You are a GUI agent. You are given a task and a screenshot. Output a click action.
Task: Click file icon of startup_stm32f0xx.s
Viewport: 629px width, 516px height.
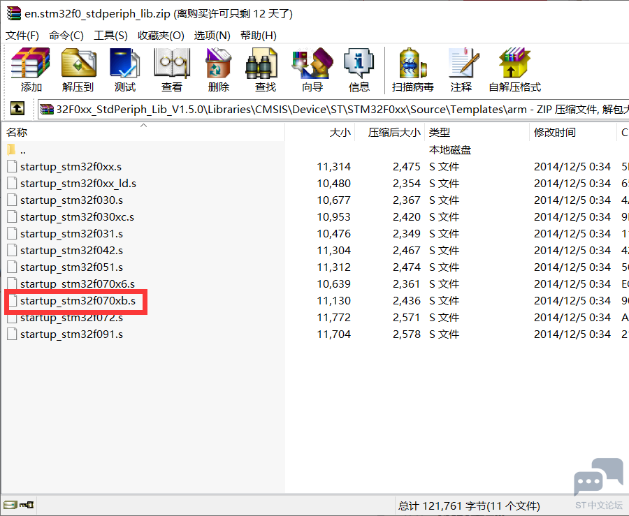12,166
